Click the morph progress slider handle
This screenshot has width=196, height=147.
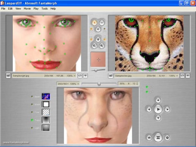(99, 84)
